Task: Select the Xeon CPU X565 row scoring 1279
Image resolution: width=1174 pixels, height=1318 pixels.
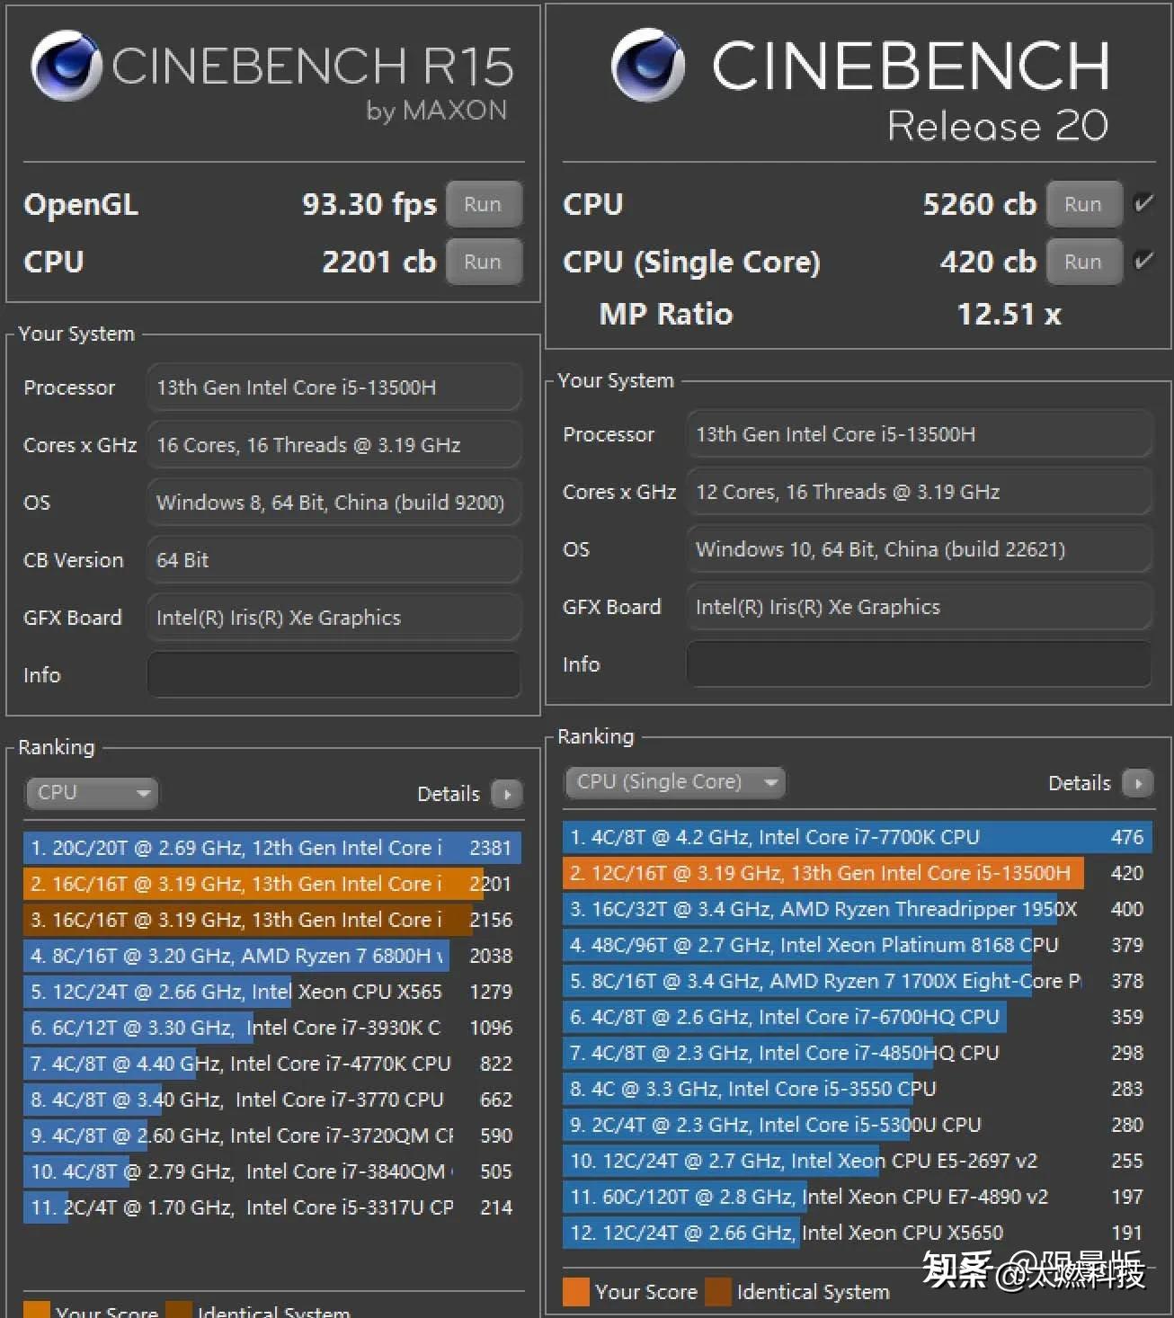Action: [272, 992]
